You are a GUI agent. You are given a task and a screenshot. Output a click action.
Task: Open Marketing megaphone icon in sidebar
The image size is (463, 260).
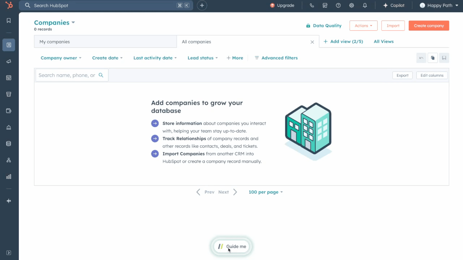click(9, 61)
